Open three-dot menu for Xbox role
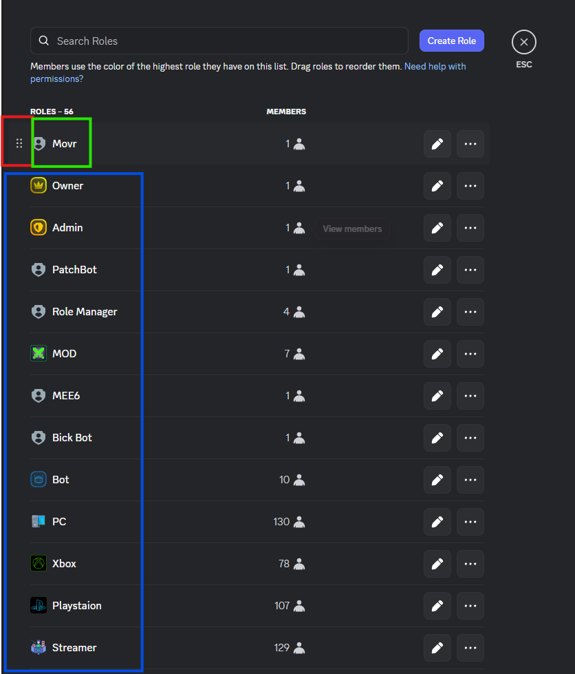The height and width of the screenshot is (674, 575). (470, 564)
